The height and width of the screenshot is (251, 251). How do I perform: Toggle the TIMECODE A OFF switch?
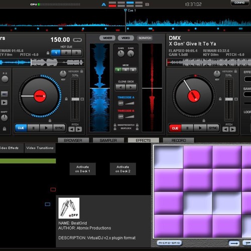(x=121, y=103)
